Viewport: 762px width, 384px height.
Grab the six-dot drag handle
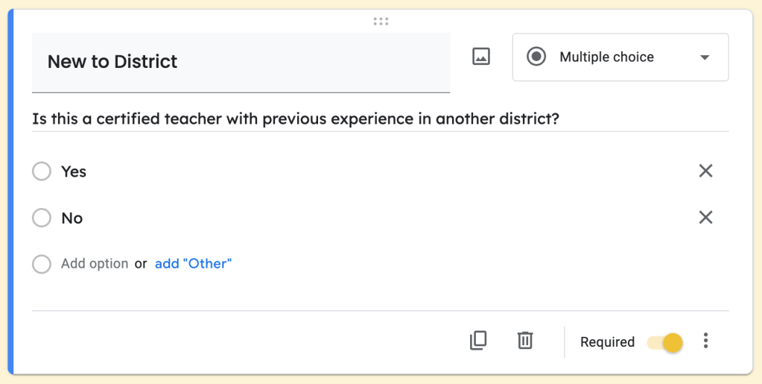[x=381, y=22]
